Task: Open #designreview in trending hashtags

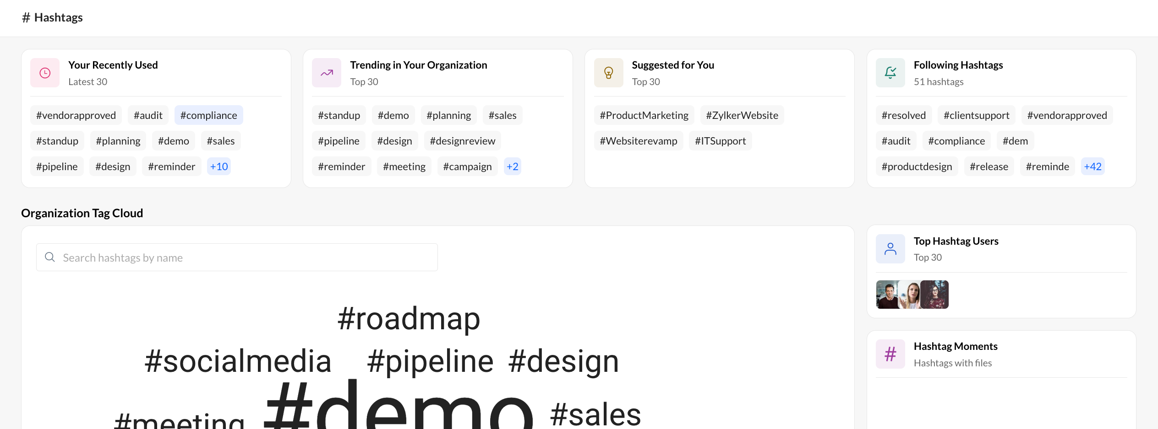Action: [x=463, y=141]
